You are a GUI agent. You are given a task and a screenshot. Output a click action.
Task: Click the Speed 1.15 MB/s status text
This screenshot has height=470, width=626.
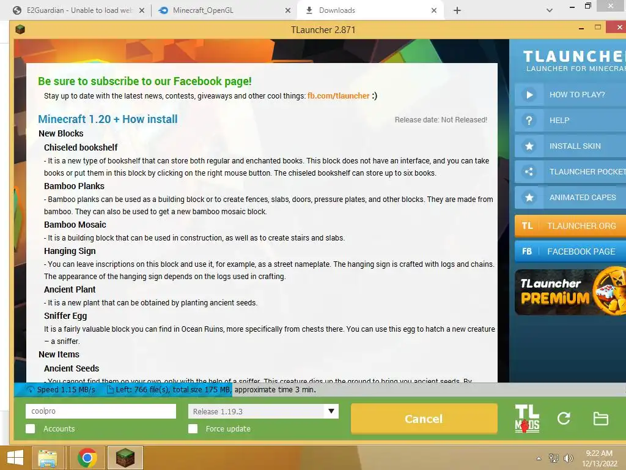(x=66, y=390)
